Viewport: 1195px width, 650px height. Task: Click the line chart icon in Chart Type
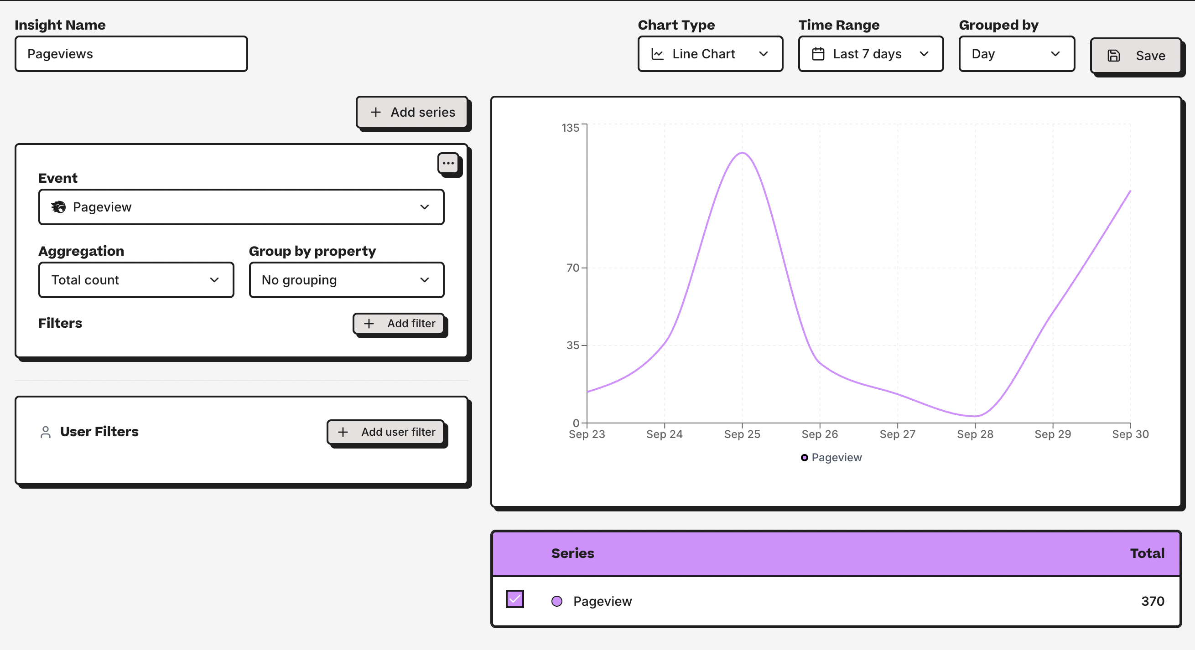[657, 54]
